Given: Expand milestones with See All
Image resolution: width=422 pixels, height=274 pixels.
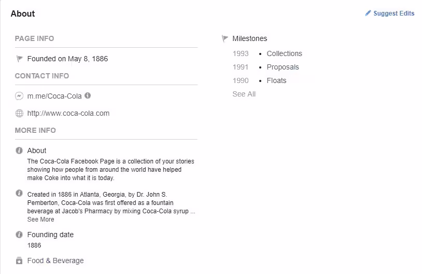Looking at the screenshot, I should pyautogui.click(x=244, y=94).
